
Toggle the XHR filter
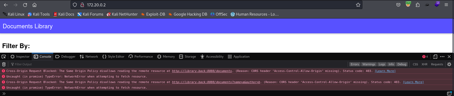[424, 64]
